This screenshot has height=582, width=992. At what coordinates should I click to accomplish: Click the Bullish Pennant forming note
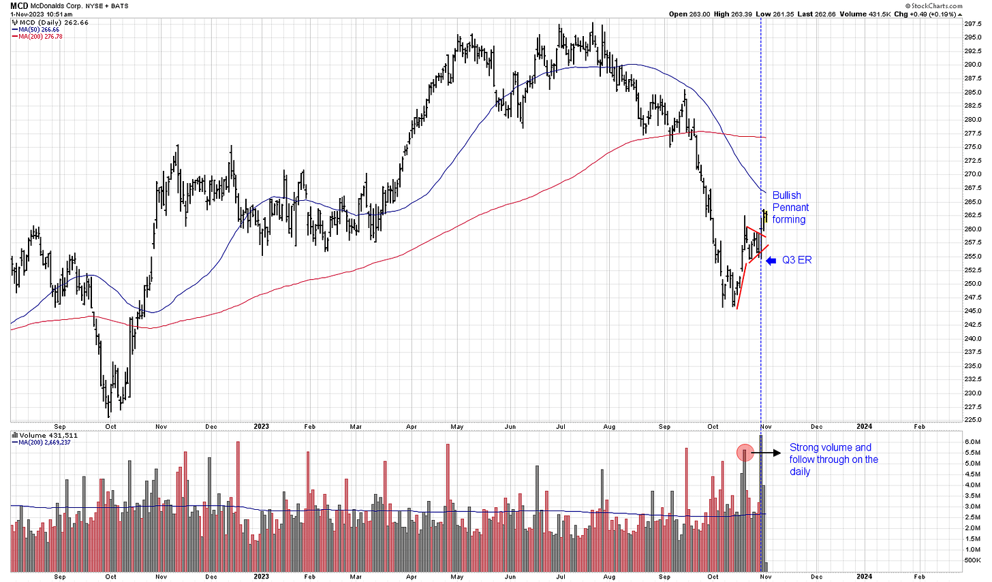[790, 207]
